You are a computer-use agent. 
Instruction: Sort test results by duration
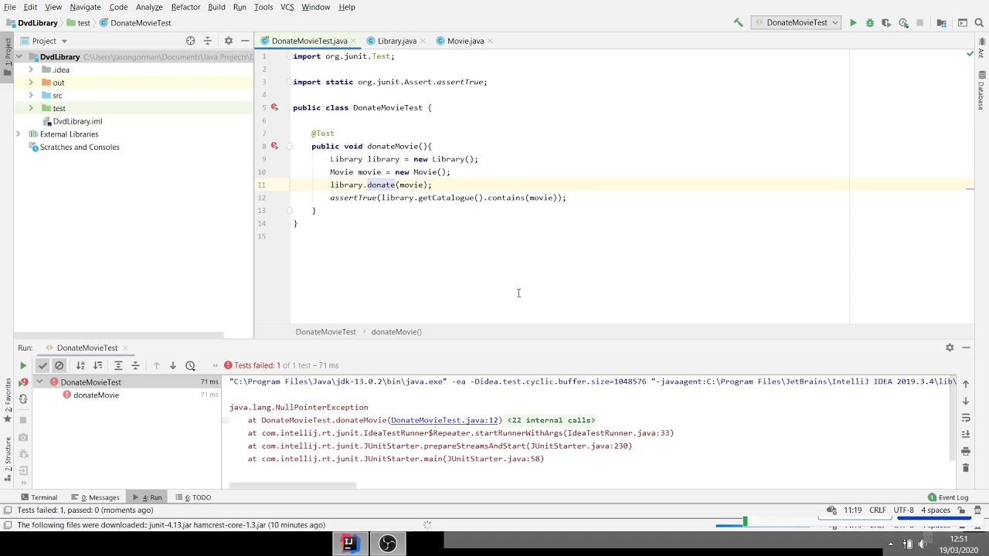point(97,365)
